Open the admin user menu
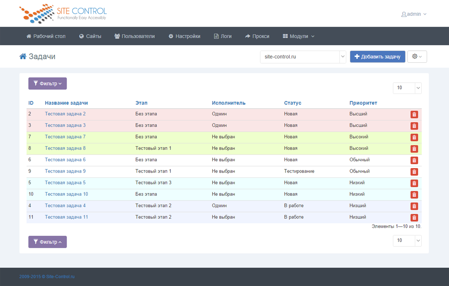The height and width of the screenshot is (286, 449). click(x=414, y=14)
